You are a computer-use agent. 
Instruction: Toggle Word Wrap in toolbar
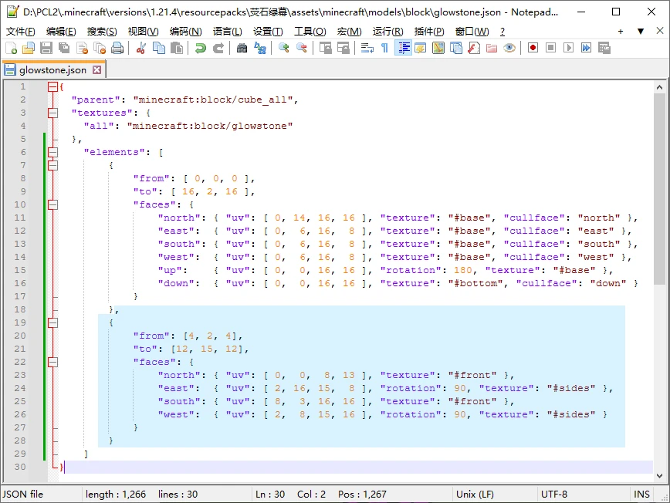point(367,48)
